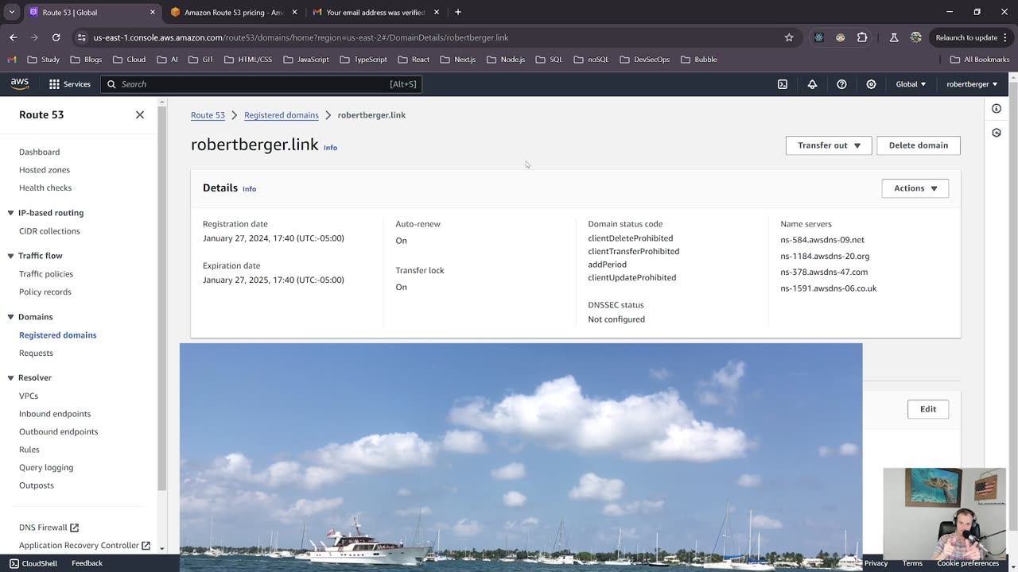The image size is (1018, 572).
Task: Collapse the IP-based routing section
Action: point(10,213)
